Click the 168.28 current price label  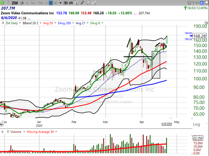tap(200, 36)
